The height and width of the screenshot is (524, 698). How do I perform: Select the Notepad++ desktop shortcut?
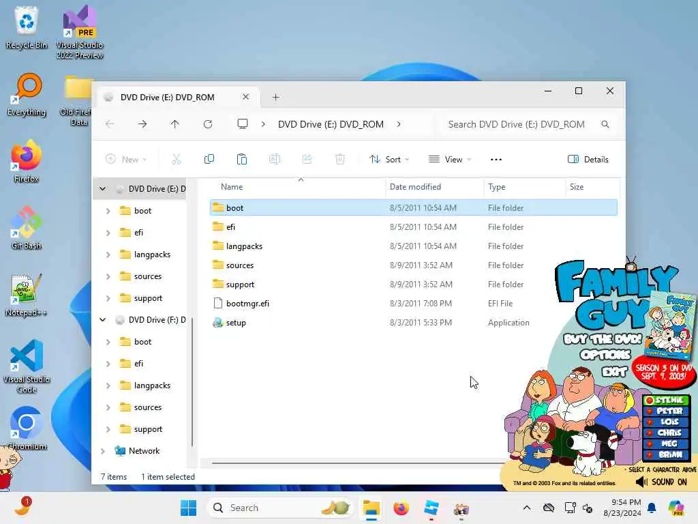(x=27, y=295)
